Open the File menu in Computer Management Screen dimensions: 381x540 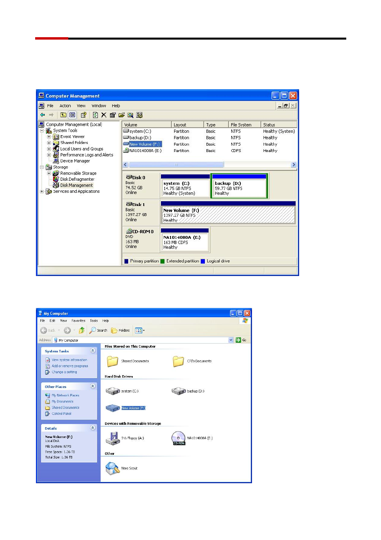[x=50, y=106]
